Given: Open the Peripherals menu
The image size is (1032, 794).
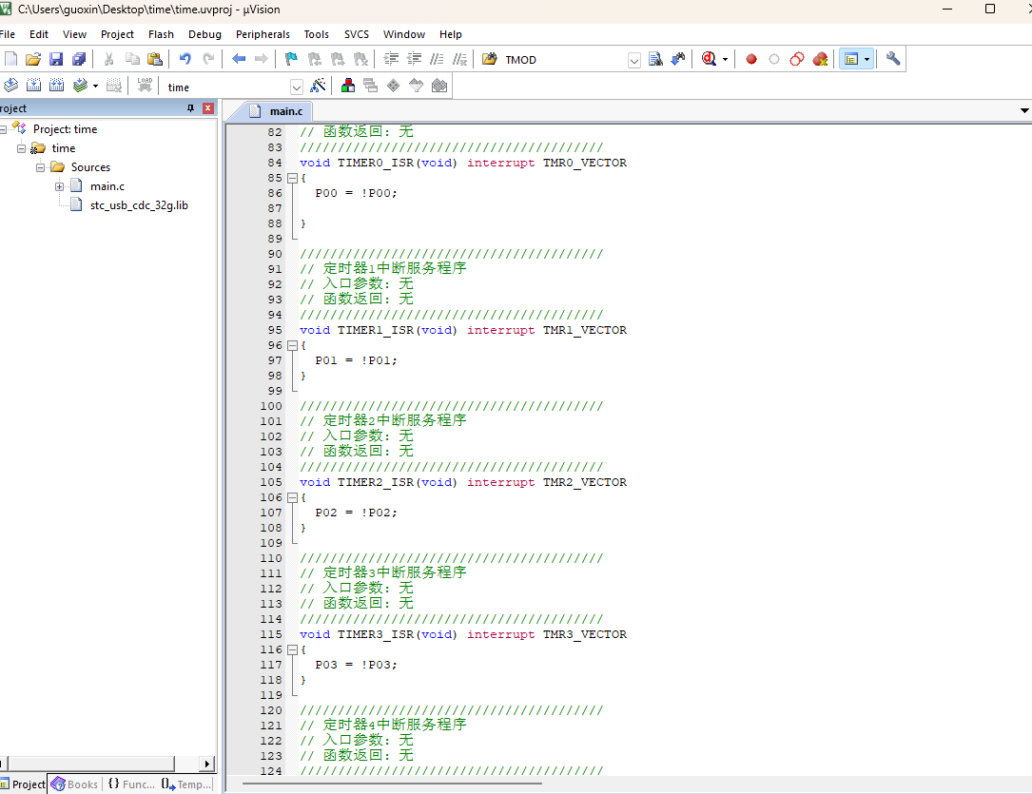Looking at the screenshot, I should (263, 34).
